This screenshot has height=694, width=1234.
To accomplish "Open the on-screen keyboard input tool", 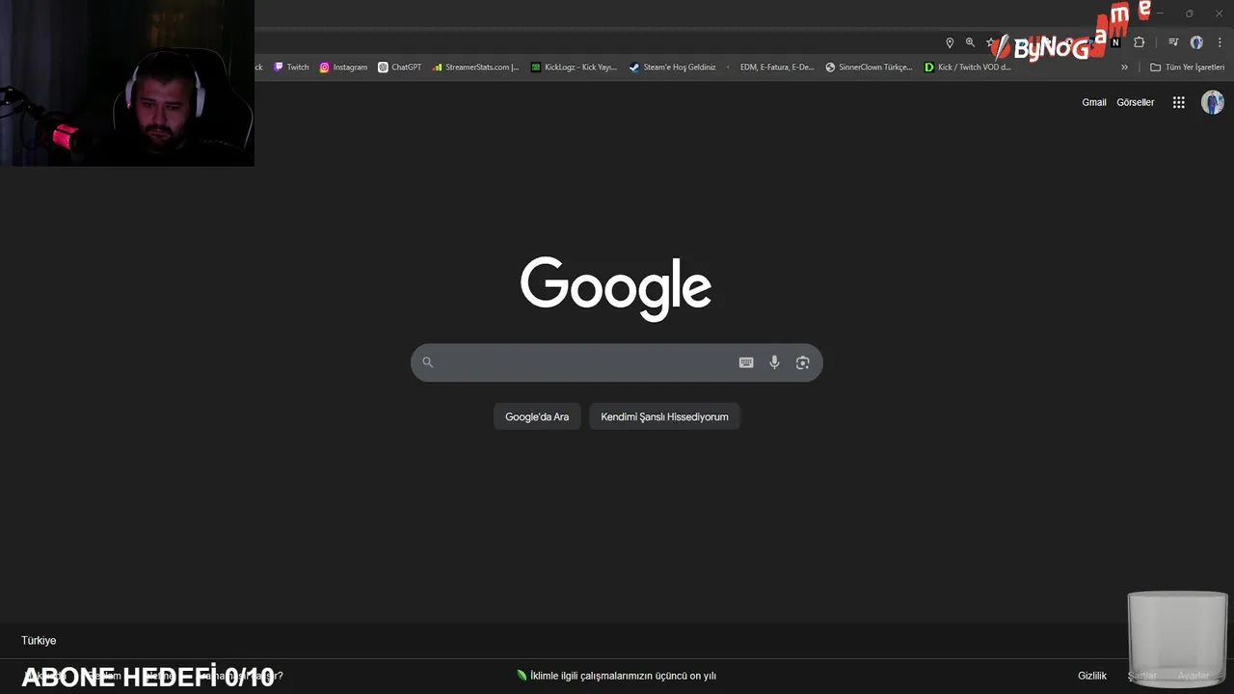I will pos(746,362).
